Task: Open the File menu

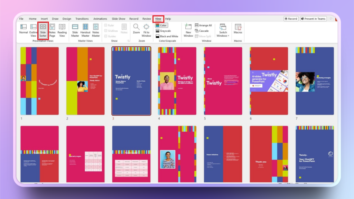Action: click(21, 19)
